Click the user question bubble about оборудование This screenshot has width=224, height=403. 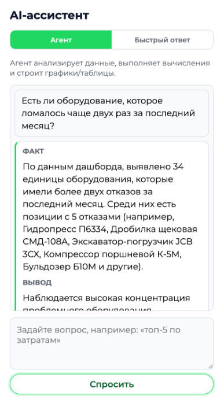point(112,113)
